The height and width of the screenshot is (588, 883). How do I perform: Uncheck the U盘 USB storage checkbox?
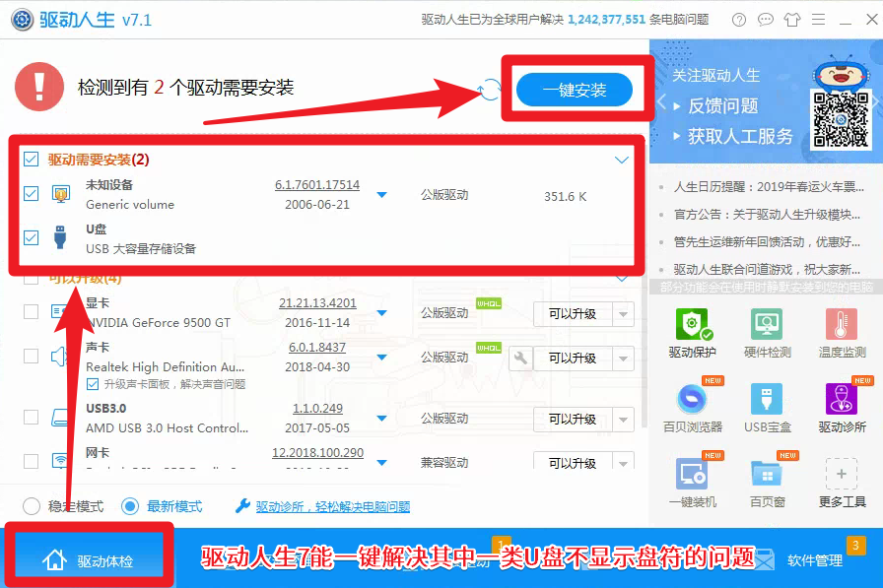31,237
